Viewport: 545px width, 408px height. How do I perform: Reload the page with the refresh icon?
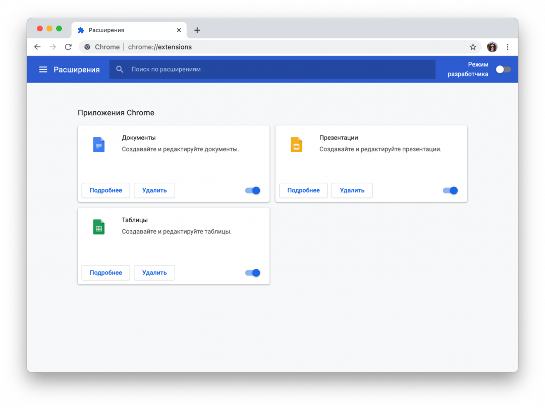[68, 47]
